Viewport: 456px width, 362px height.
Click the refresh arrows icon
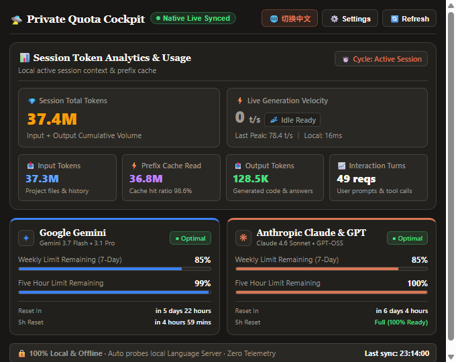394,19
